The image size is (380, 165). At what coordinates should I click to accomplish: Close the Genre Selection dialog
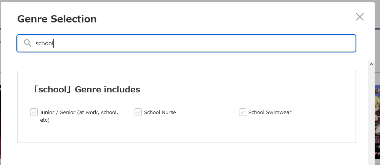pyautogui.click(x=360, y=17)
